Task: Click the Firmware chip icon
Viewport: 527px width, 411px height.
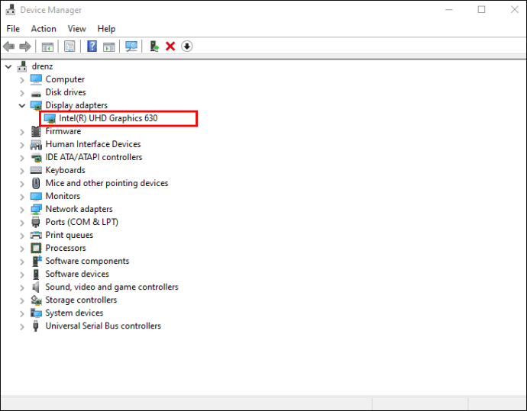Action: 36,131
